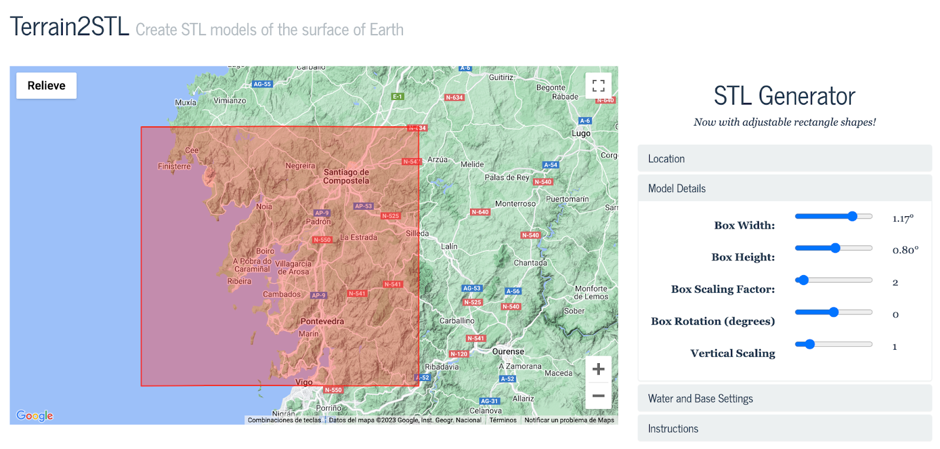
Task: Click the AP-53 road shield
Action: coord(364,206)
